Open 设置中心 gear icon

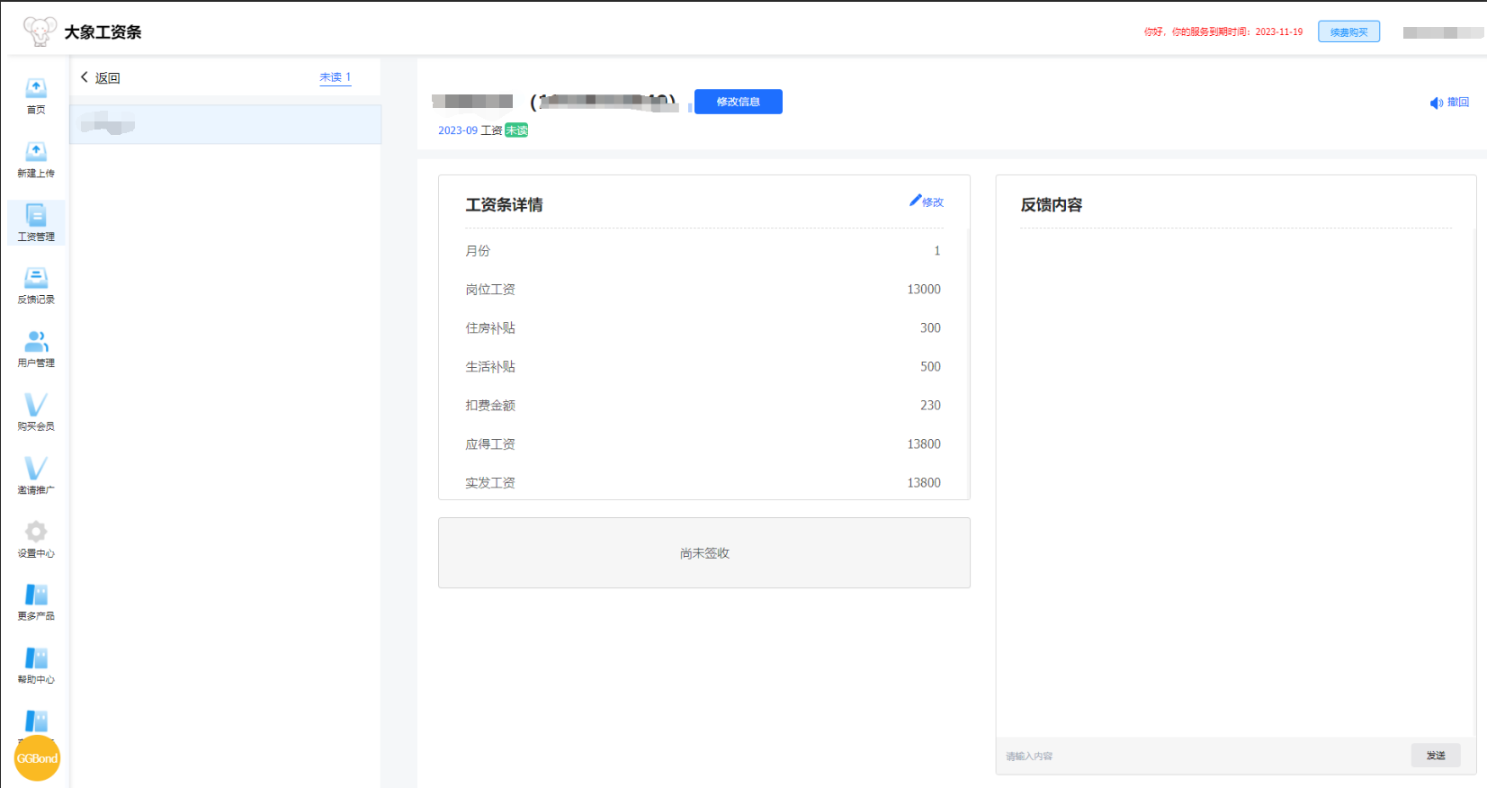(36, 531)
